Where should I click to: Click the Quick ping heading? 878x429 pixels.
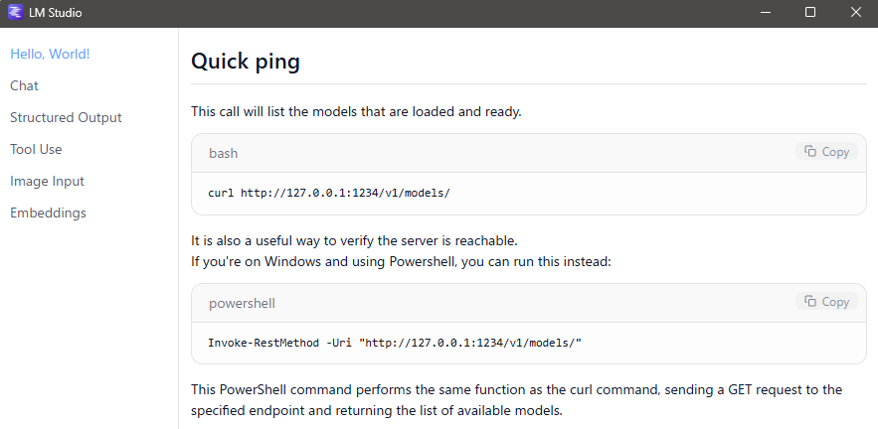246,62
